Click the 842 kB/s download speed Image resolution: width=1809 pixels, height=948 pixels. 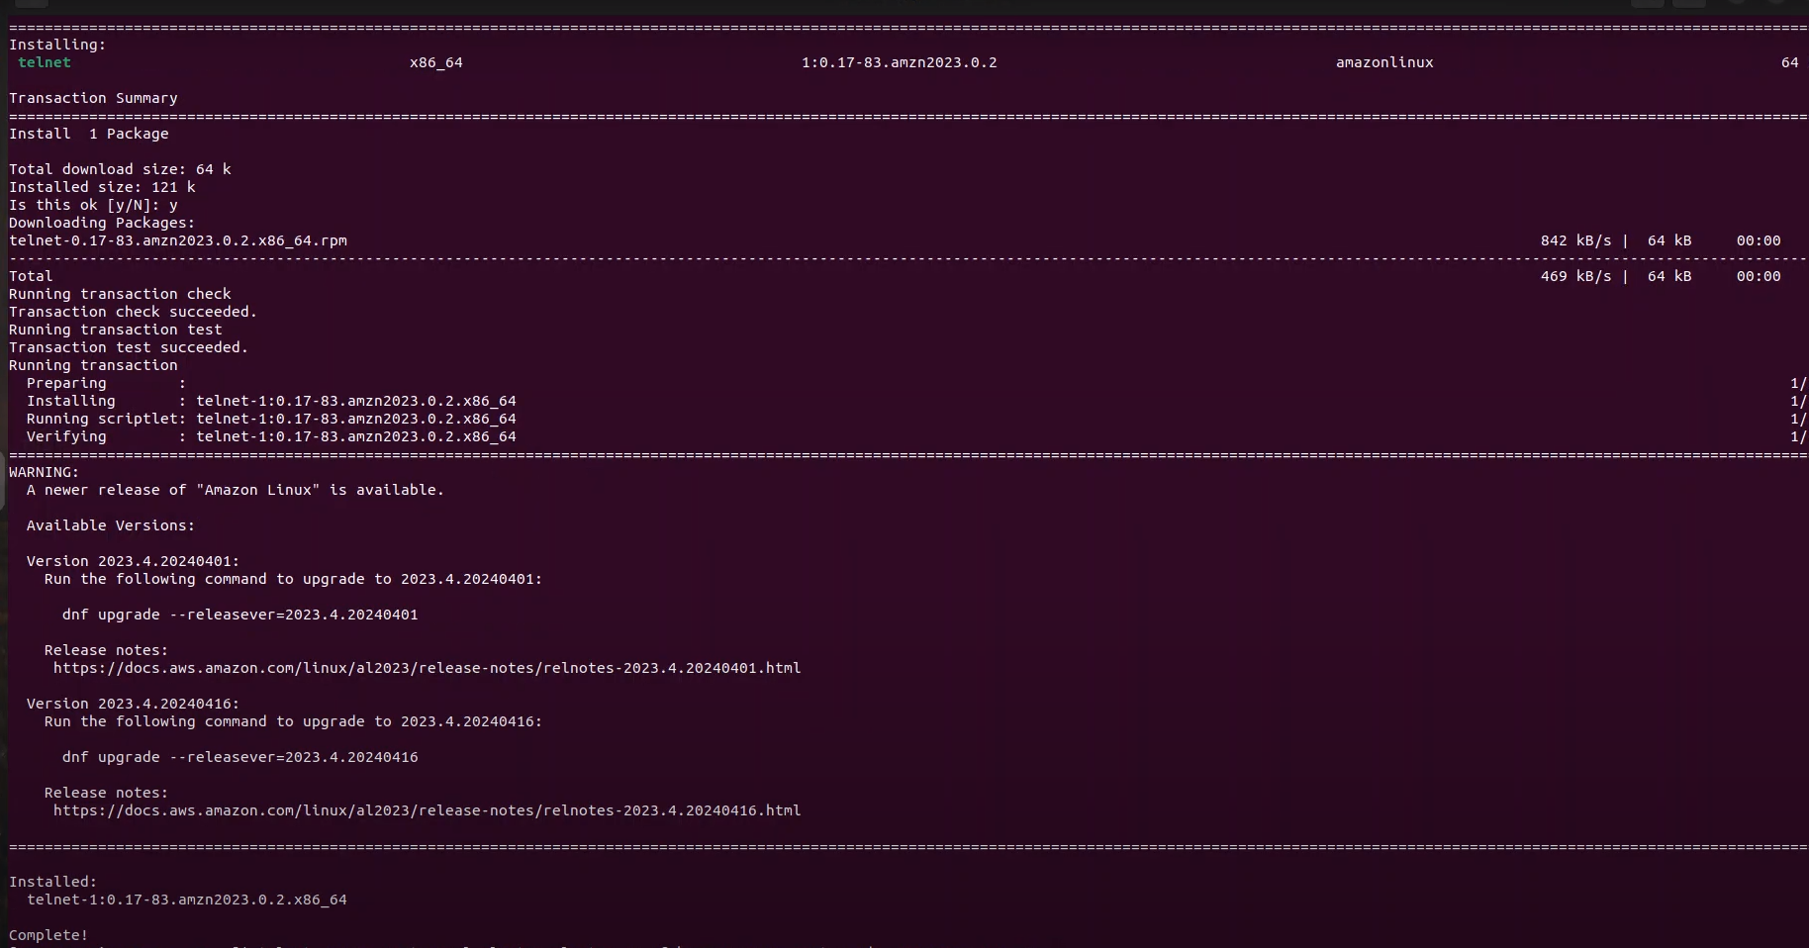(1575, 240)
